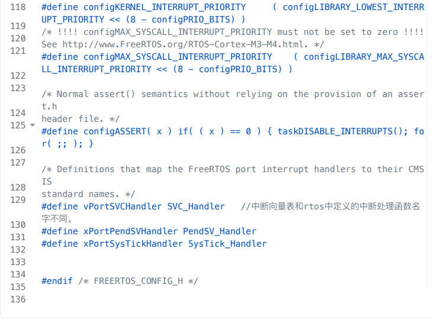The image size is (432, 323).
Task: Select line number 136 in the gutter
Action: point(18,299)
